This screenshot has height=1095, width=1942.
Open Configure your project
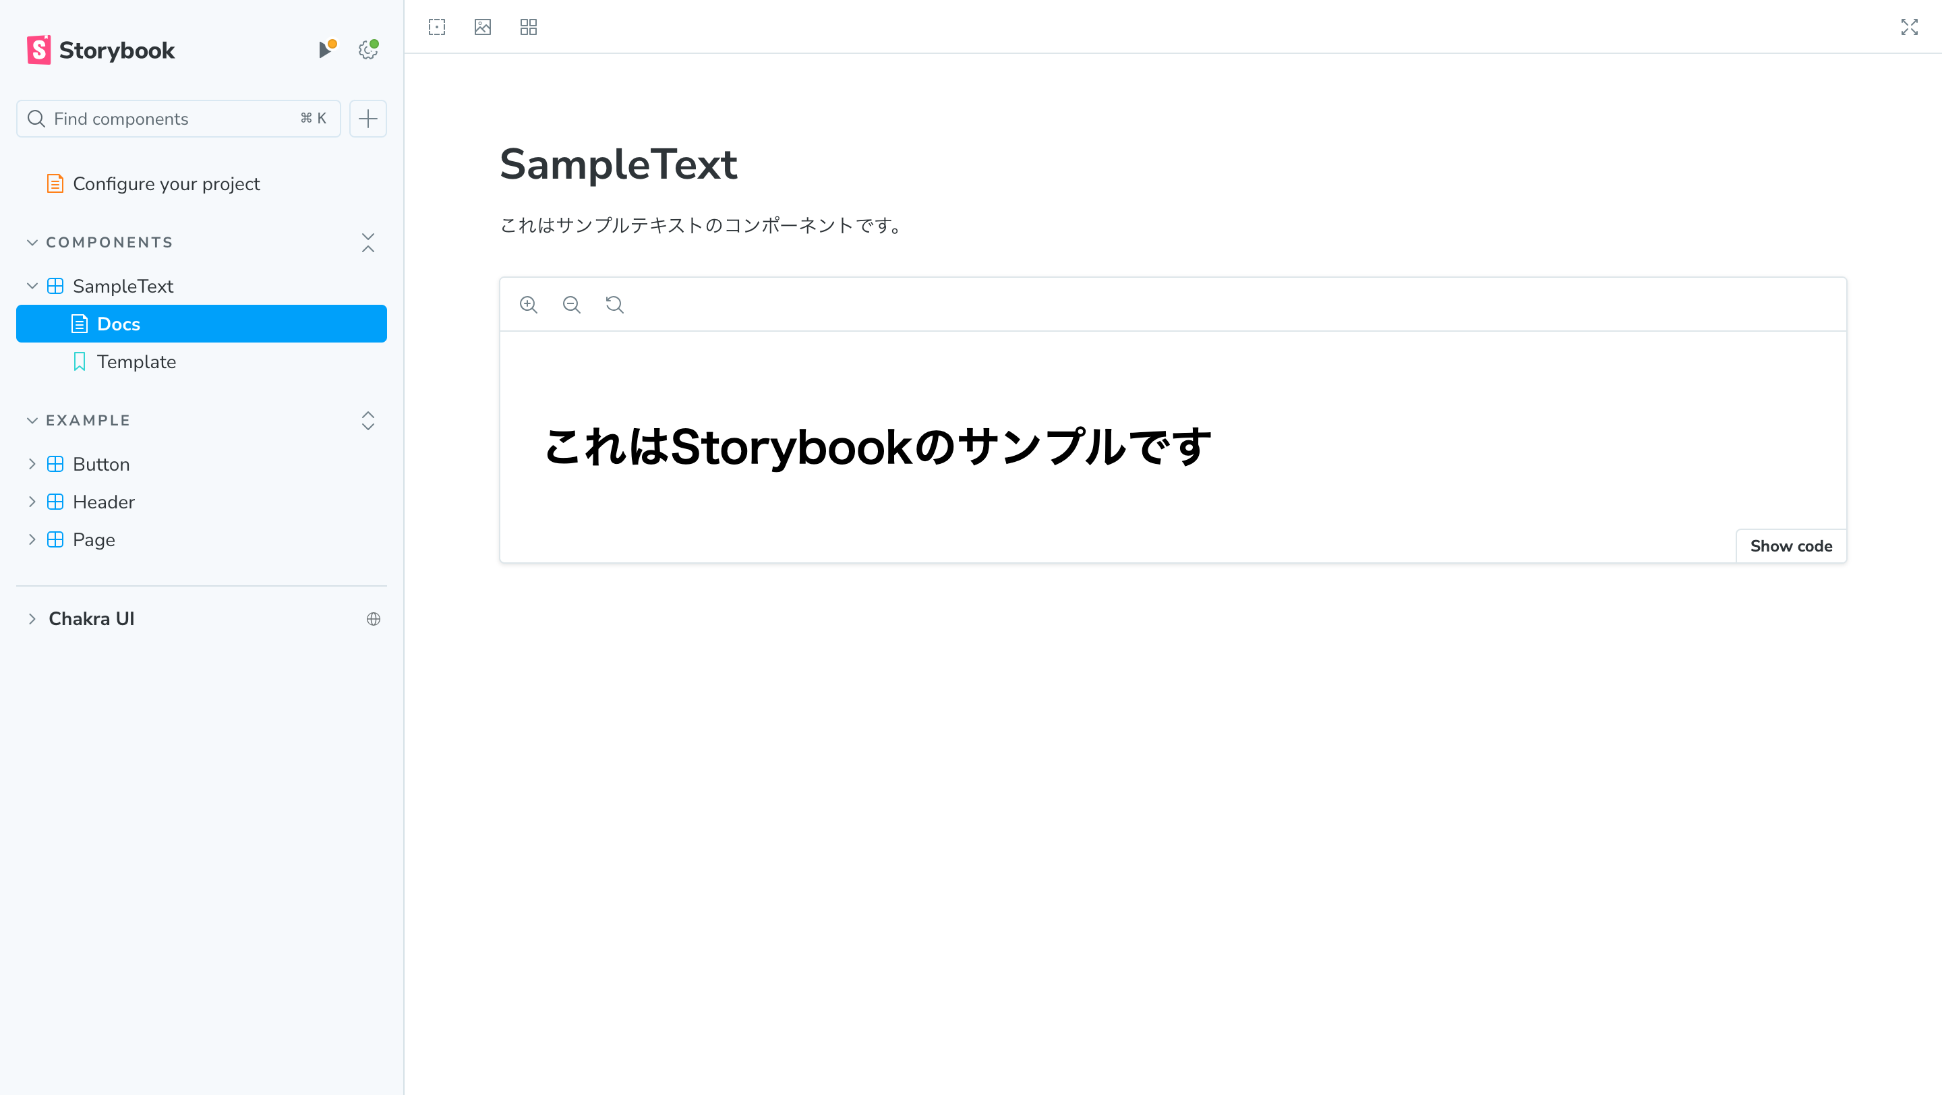(x=166, y=183)
